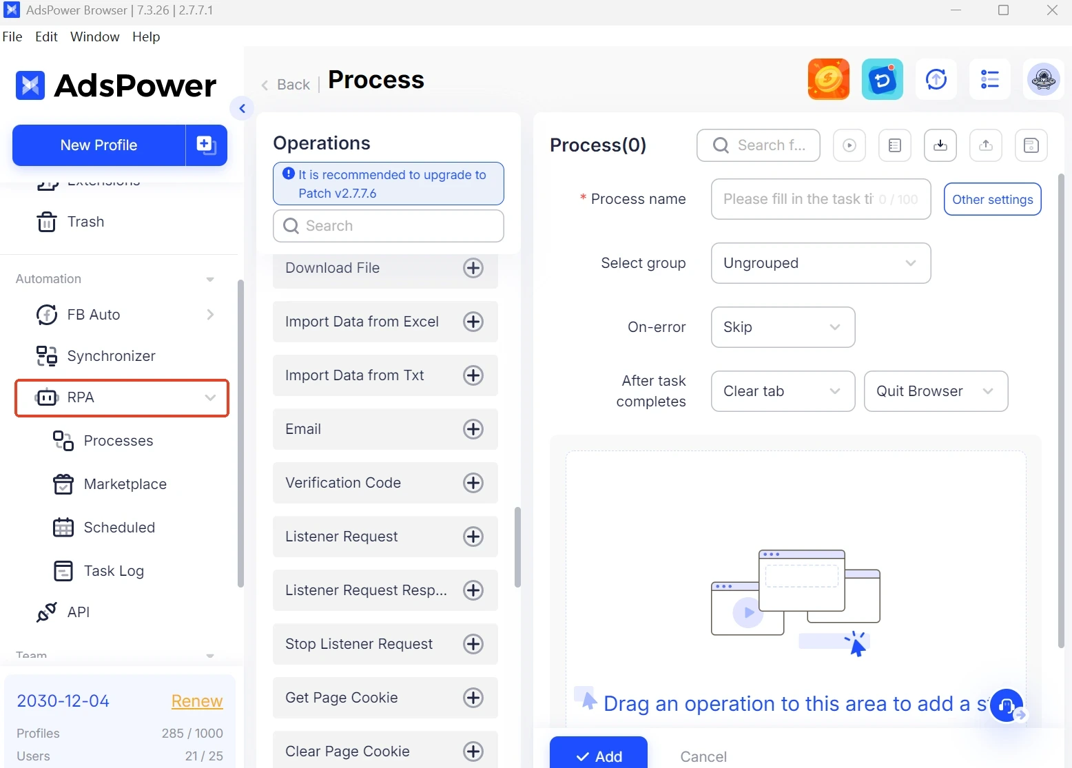The width and height of the screenshot is (1072, 768).
Task: Click the upgrade to Patch v2.7.7.6 notice
Action: click(x=389, y=184)
